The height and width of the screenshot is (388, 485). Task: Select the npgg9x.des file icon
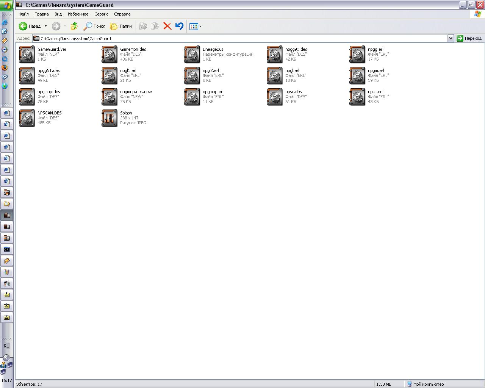[275, 54]
